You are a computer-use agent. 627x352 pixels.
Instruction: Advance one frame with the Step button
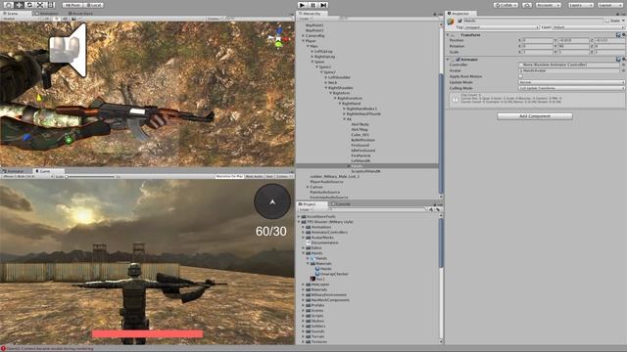[x=324, y=5]
